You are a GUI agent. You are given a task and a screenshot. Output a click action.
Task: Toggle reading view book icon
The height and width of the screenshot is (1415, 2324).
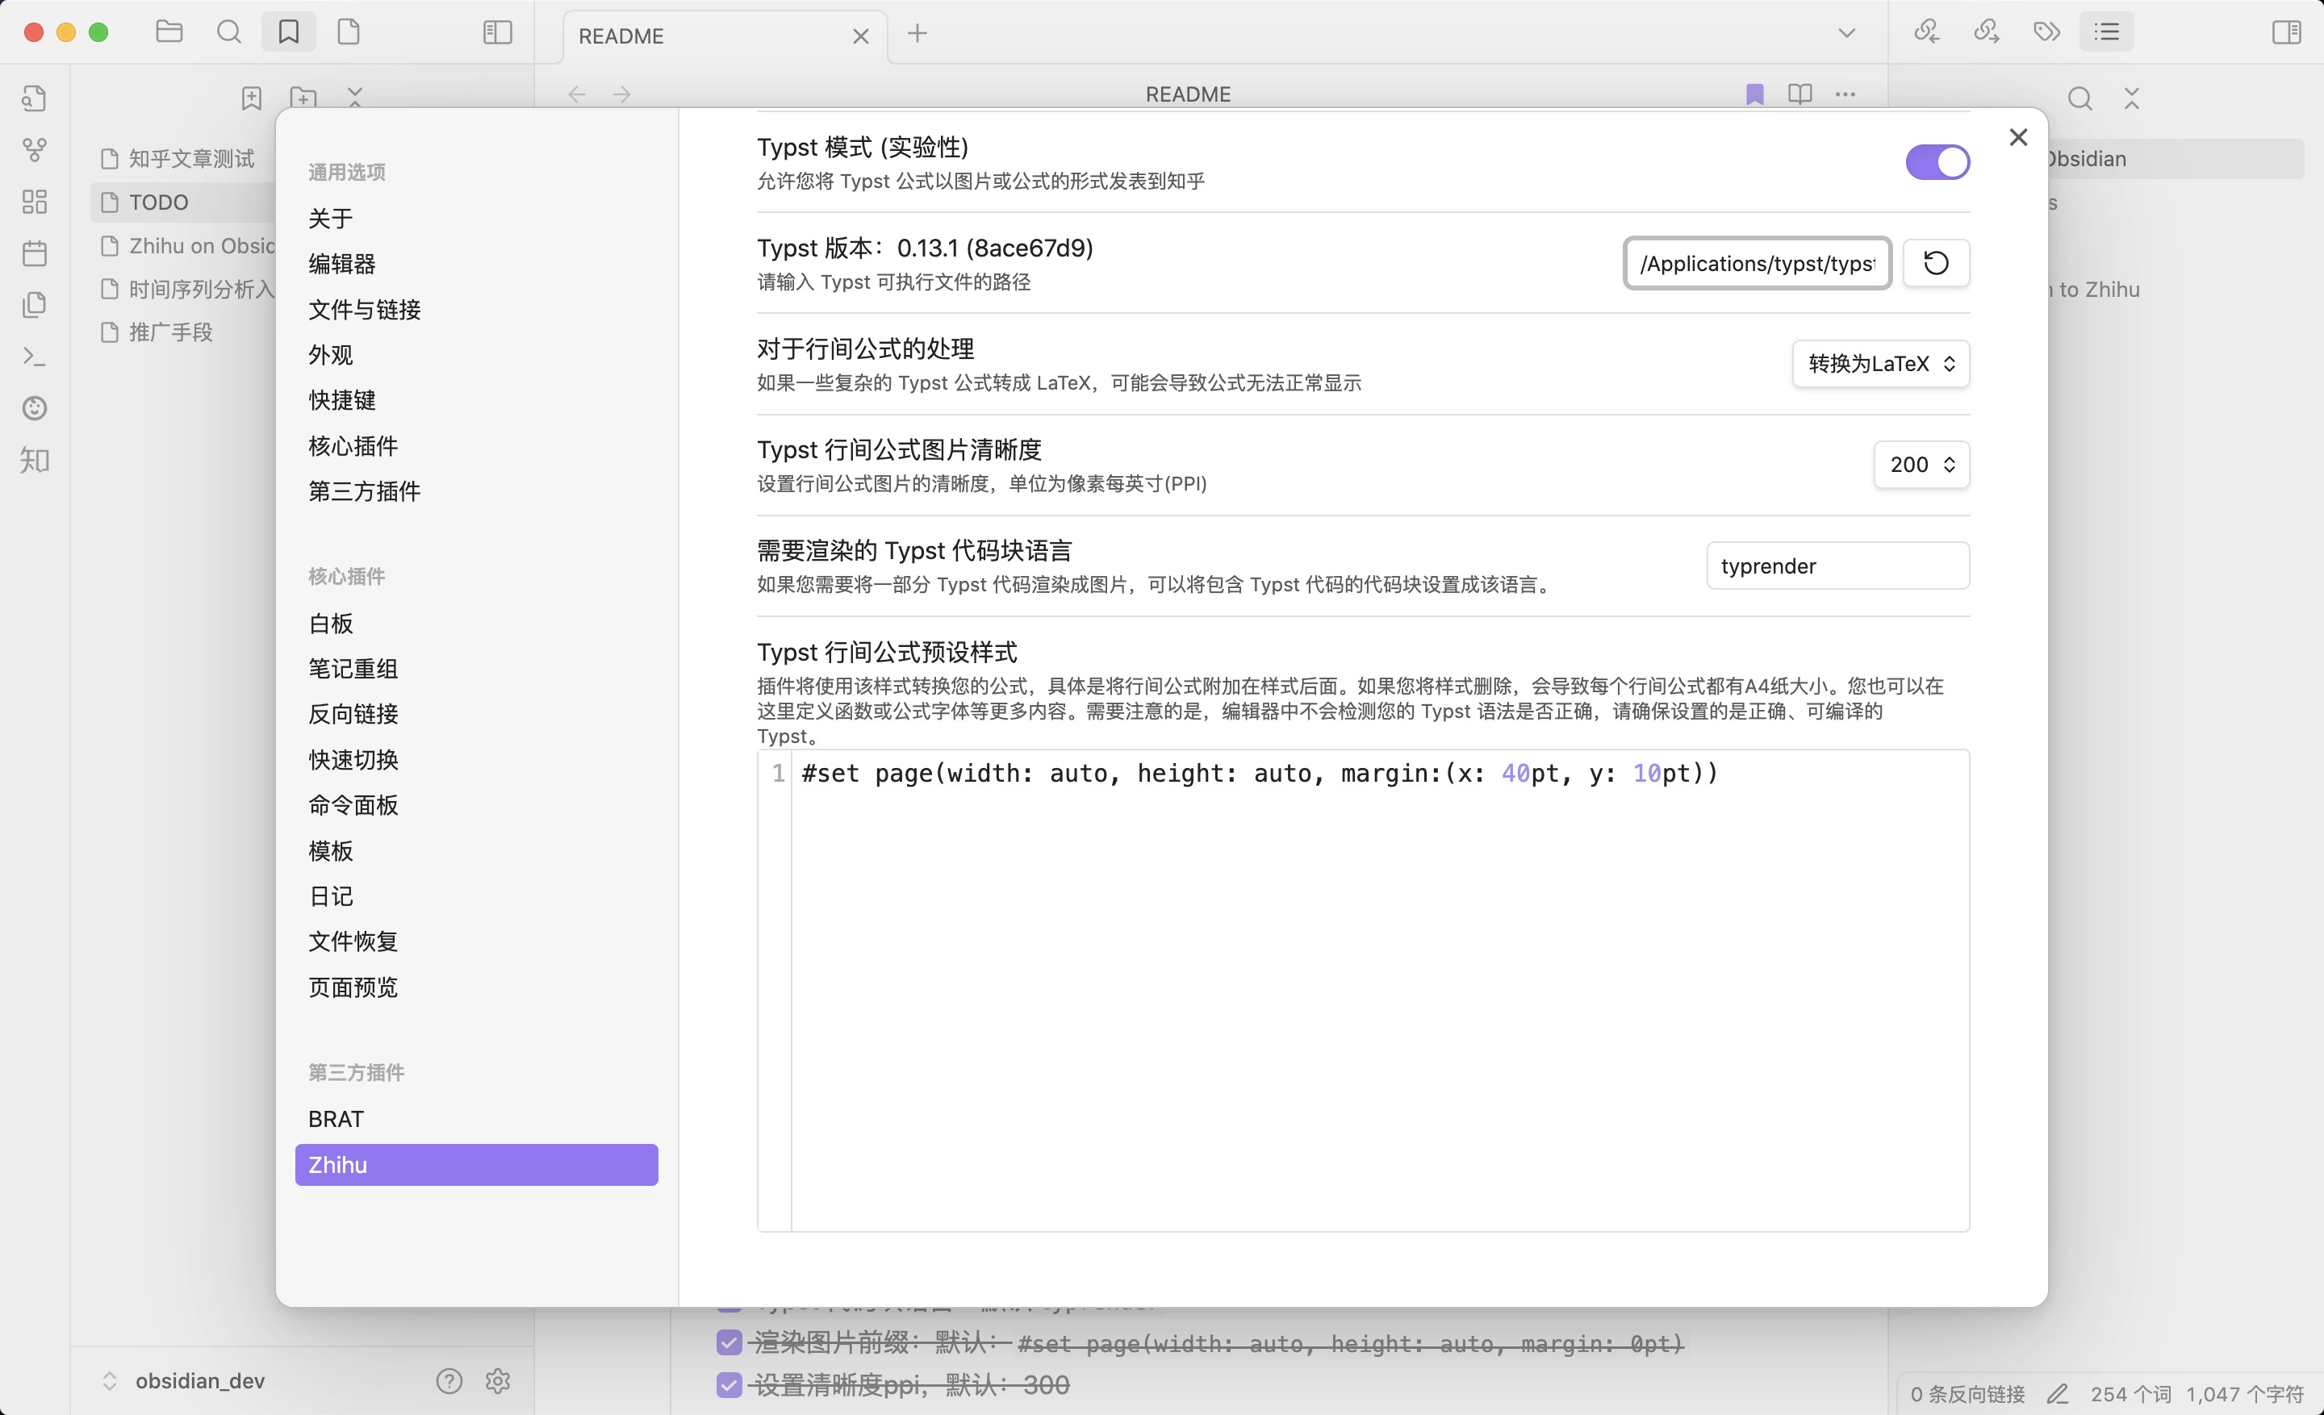[x=1799, y=94]
